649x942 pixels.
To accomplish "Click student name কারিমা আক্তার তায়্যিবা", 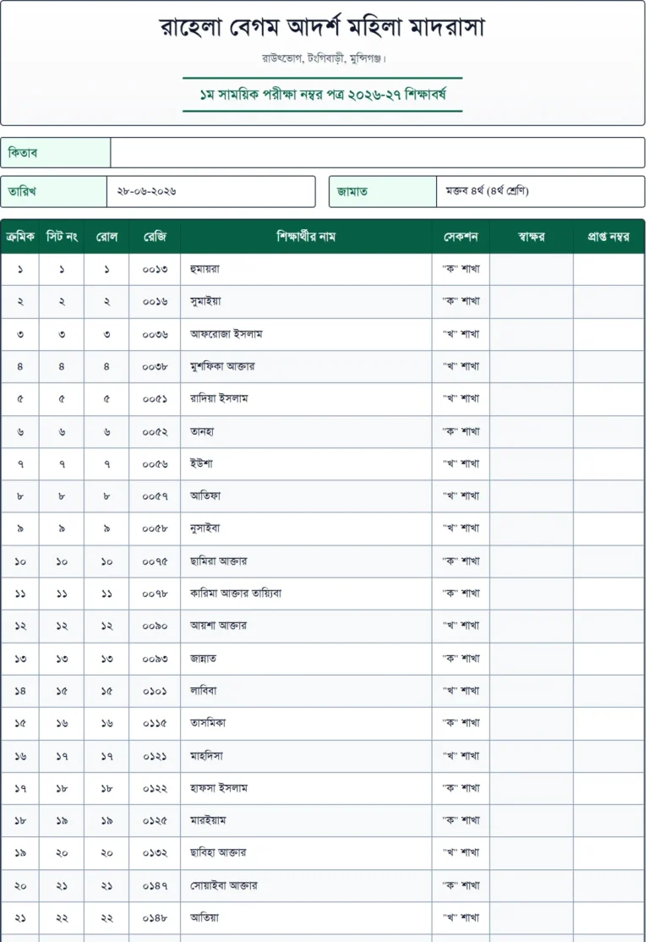I will [x=235, y=594].
